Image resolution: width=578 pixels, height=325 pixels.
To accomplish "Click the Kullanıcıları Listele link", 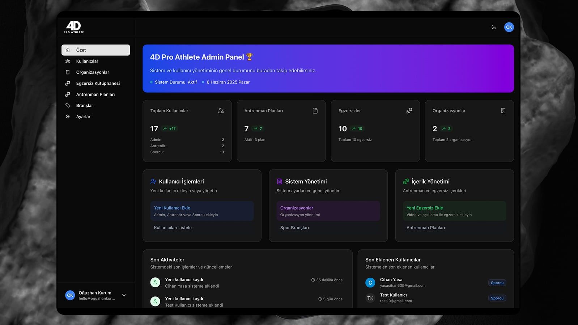I will pos(173,228).
